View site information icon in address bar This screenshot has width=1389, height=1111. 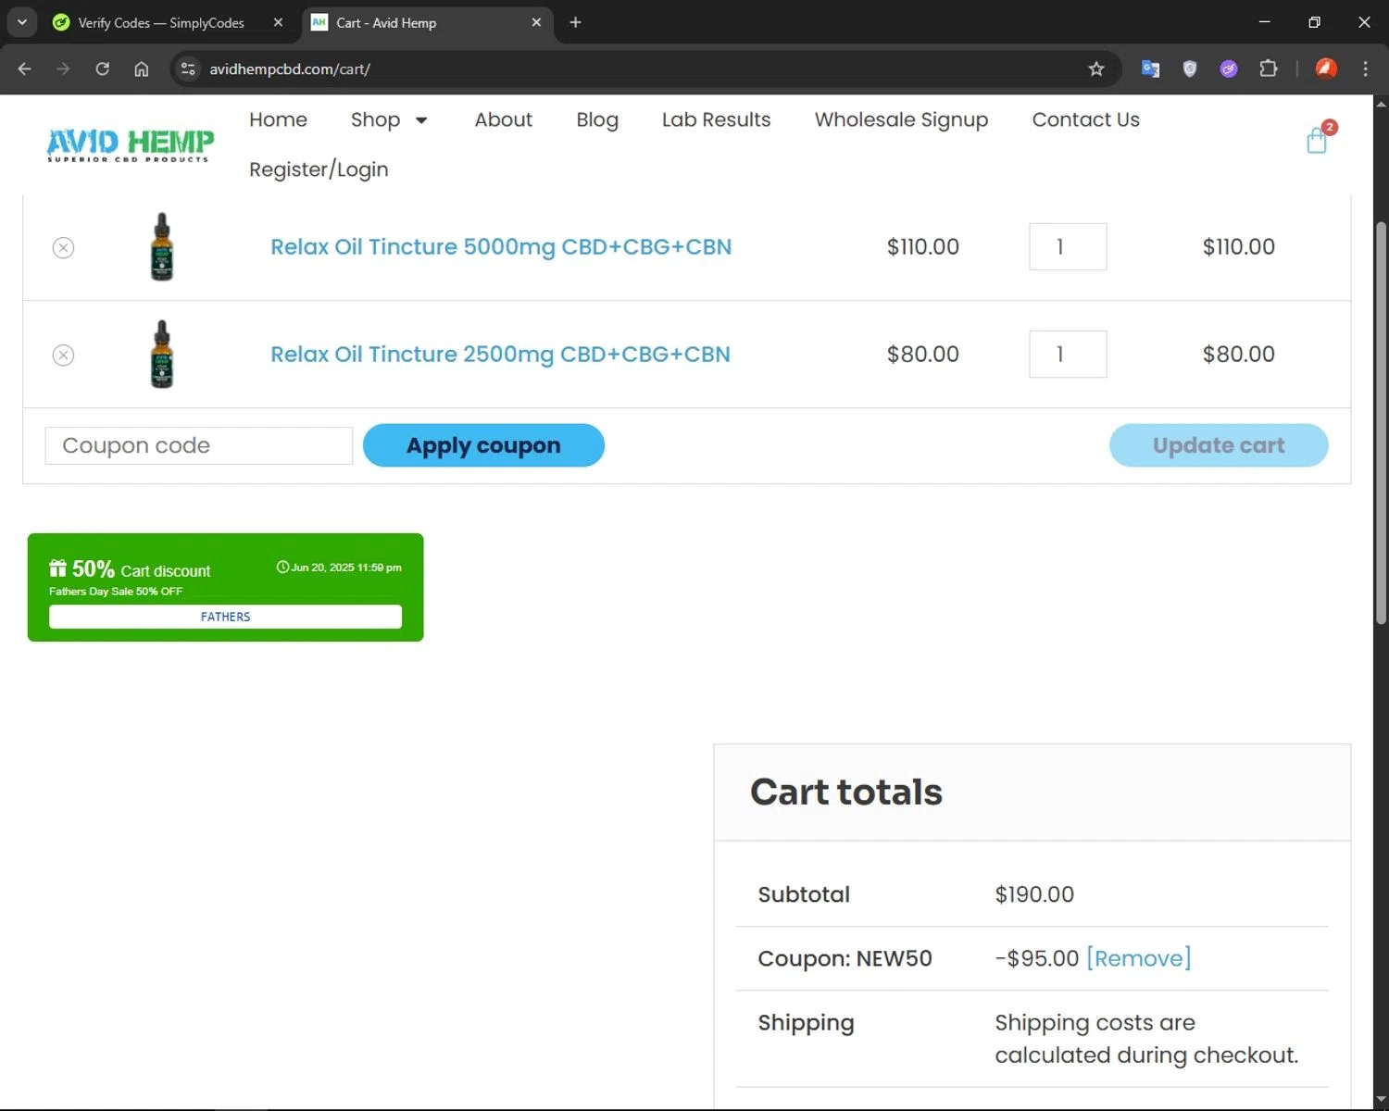pyautogui.click(x=188, y=69)
